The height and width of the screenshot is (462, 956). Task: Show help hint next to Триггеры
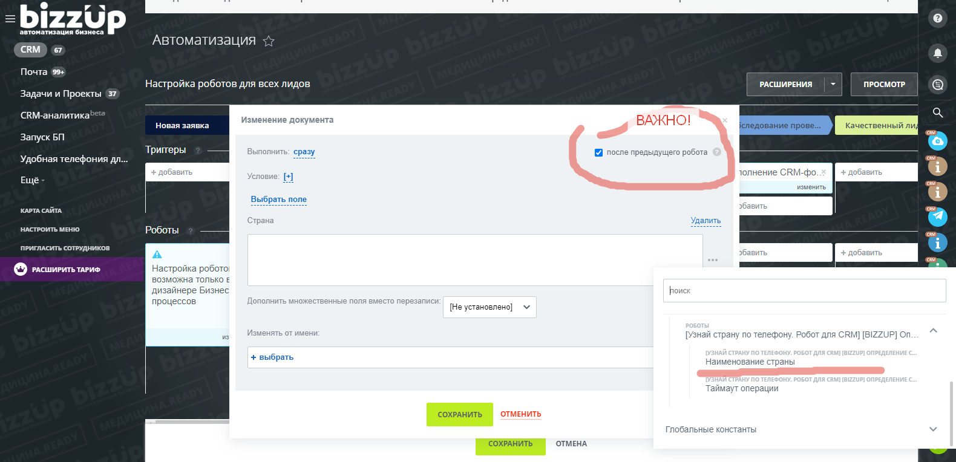click(x=198, y=150)
